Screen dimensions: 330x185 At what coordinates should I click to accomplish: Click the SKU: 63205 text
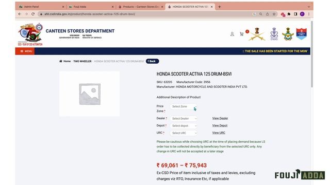click(x=164, y=82)
